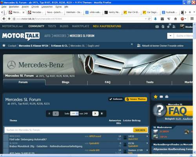
Task: Open a new tab with plus icon
Action: click(x=190, y=12)
